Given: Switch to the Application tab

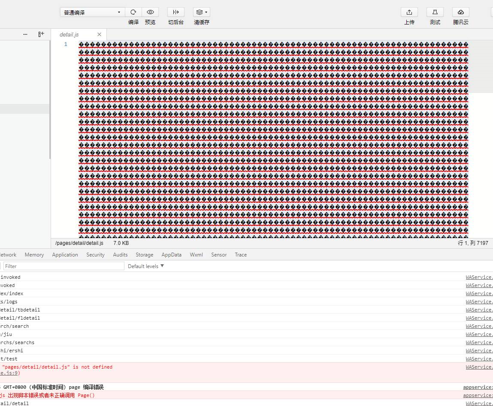Looking at the screenshot, I should (65, 255).
